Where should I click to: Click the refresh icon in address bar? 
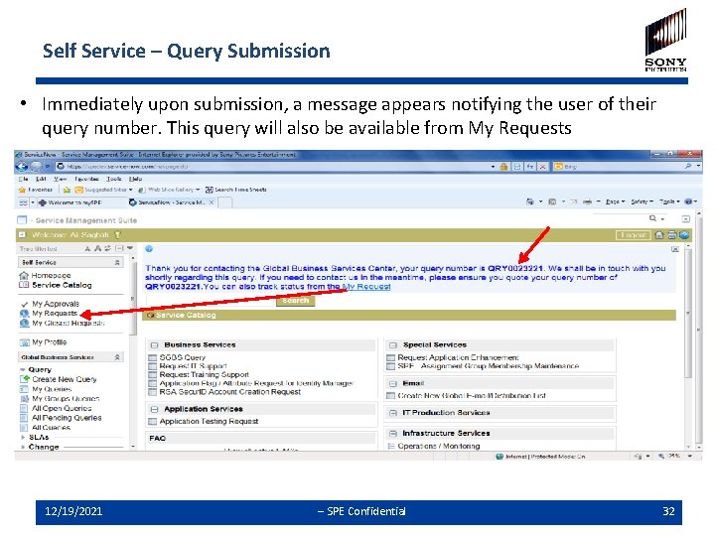coord(530,167)
